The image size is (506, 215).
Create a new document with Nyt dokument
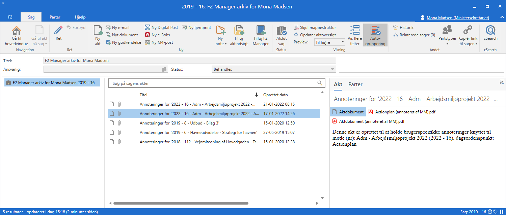(x=122, y=35)
